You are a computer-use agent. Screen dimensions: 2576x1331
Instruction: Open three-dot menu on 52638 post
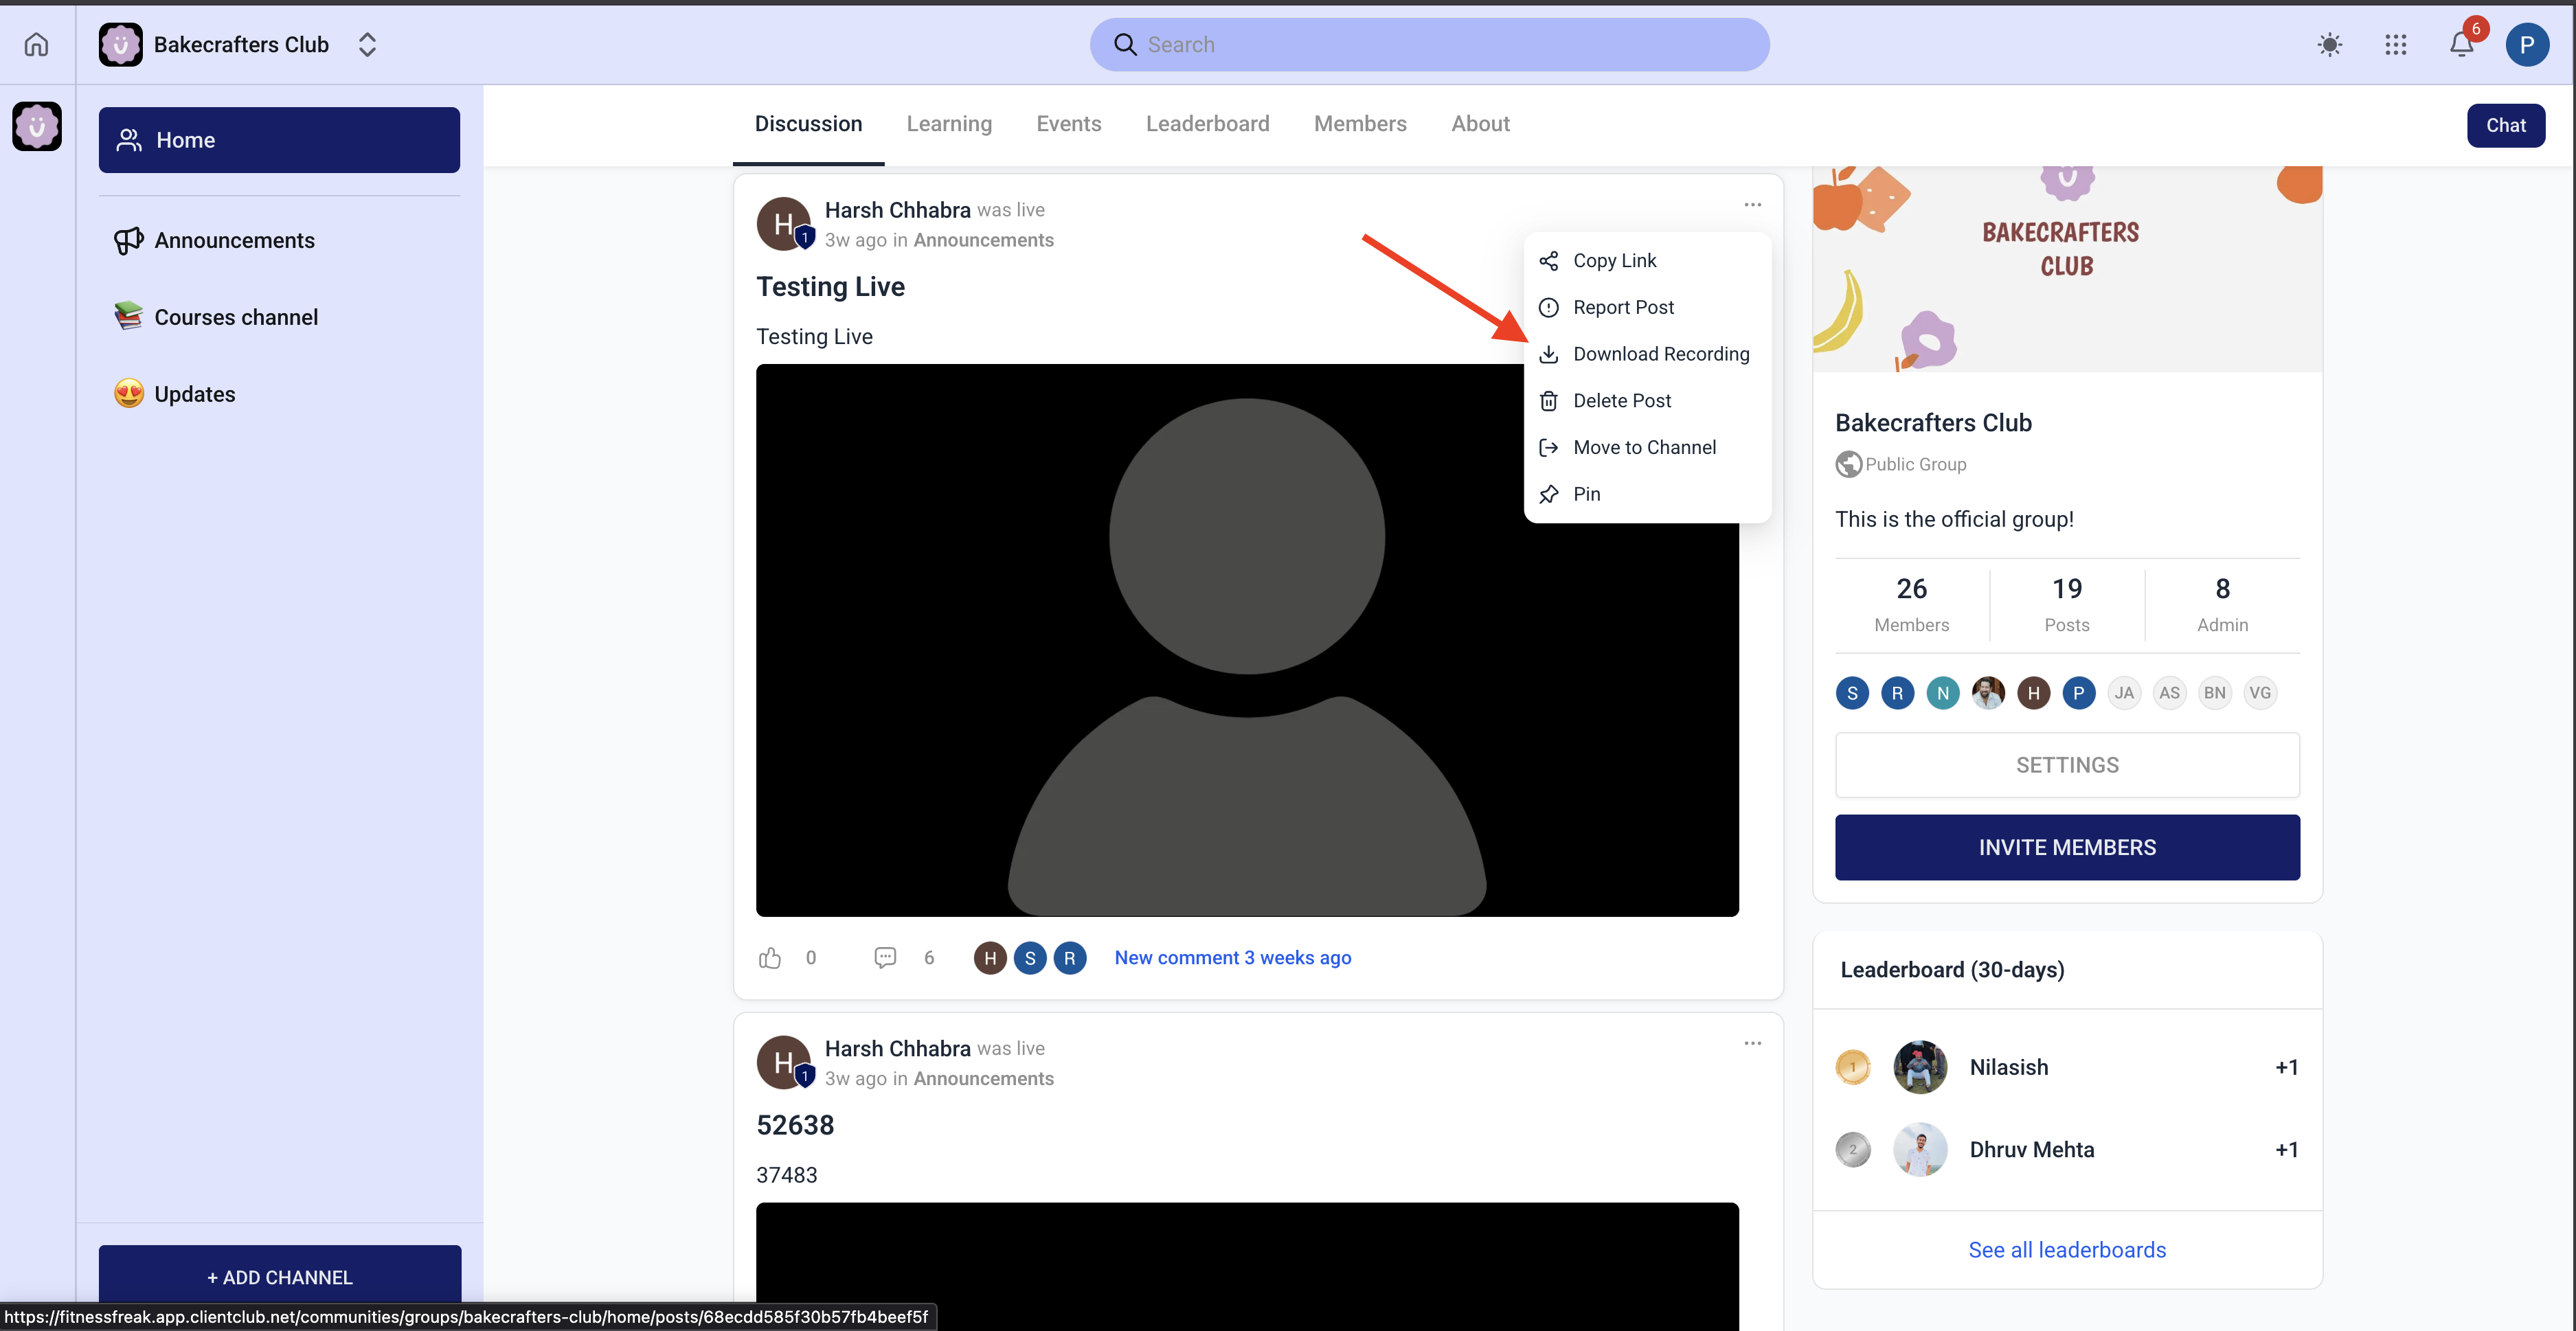pos(1752,1043)
